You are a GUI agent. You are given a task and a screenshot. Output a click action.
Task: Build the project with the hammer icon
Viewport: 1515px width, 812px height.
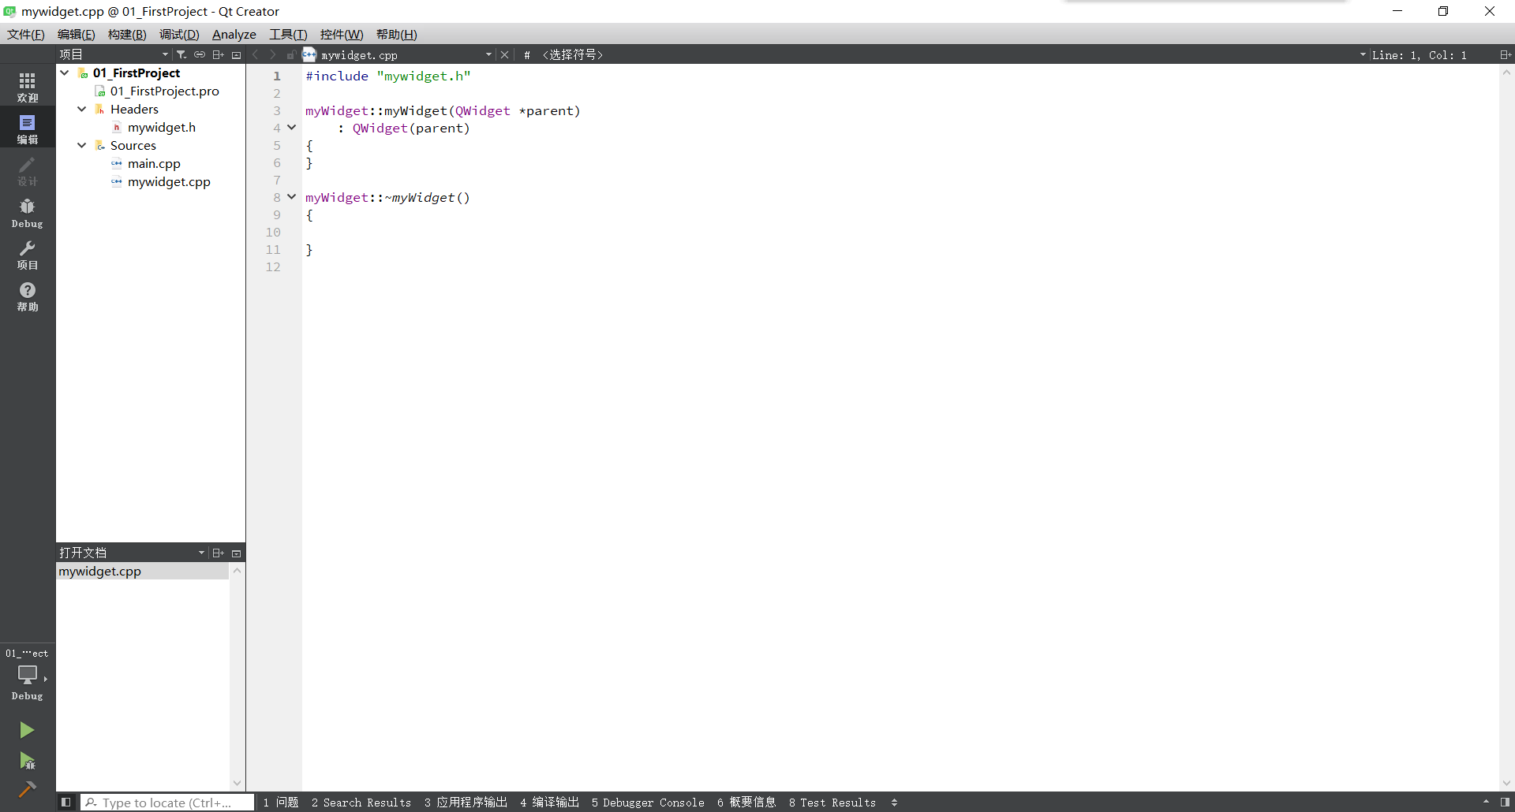27,789
